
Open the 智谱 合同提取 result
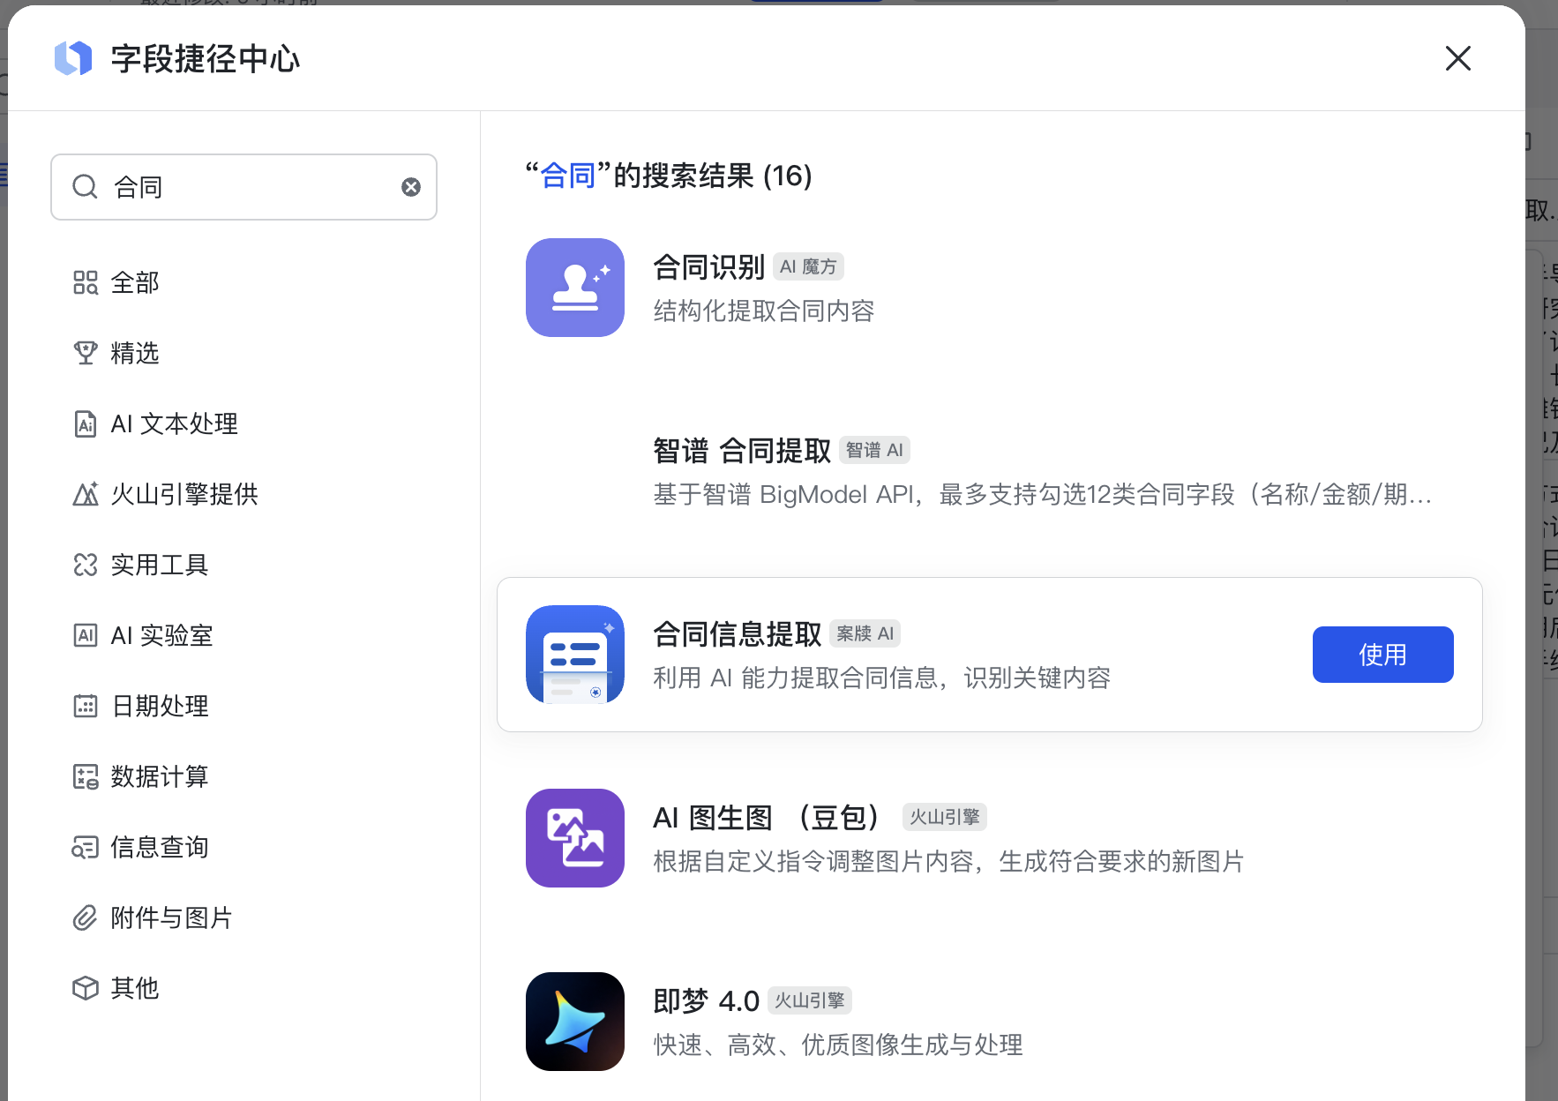tap(741, 451)
